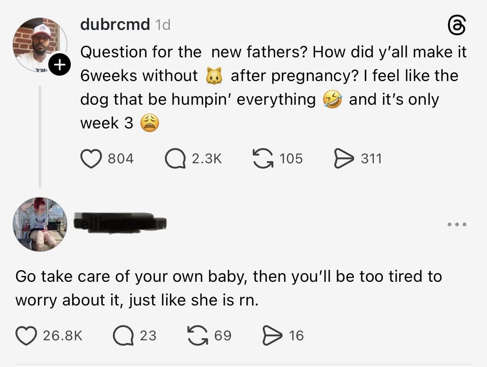Open dubrcmd's profile from the username
This screenshot has height=367, width=487.
click(115, 24)
